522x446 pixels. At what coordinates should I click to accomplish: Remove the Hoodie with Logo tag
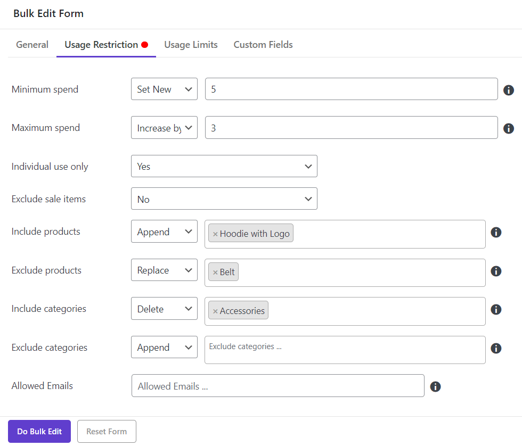point(215,234)
